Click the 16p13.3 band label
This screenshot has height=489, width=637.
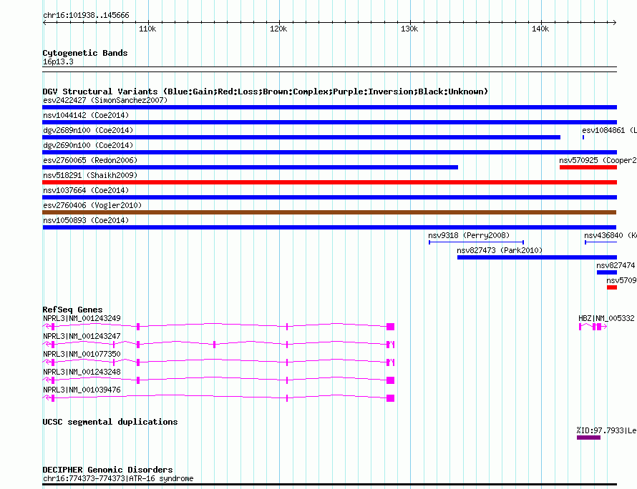58,61
